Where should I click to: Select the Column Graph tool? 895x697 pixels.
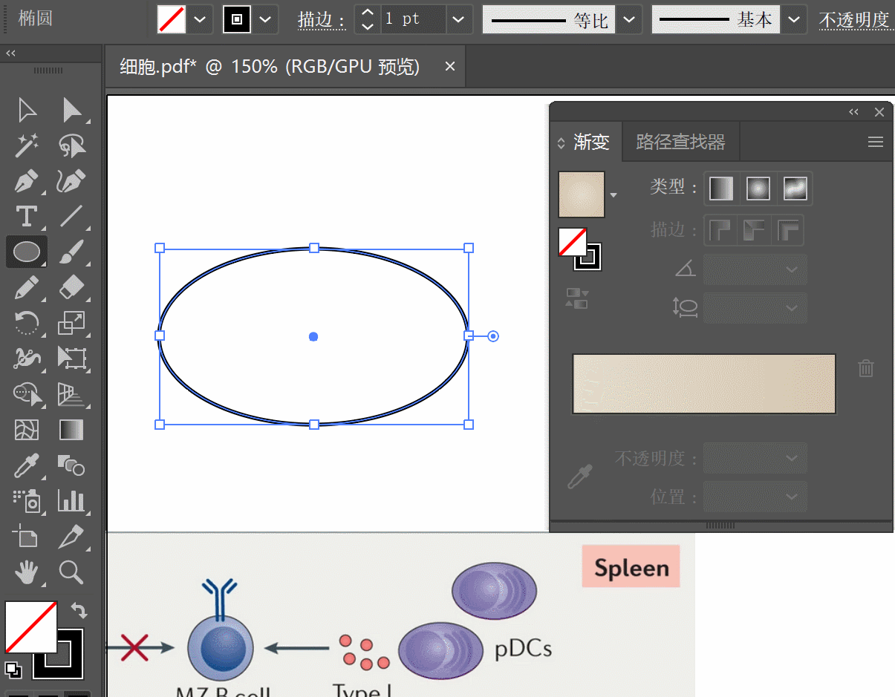click(x=72, y=501)
